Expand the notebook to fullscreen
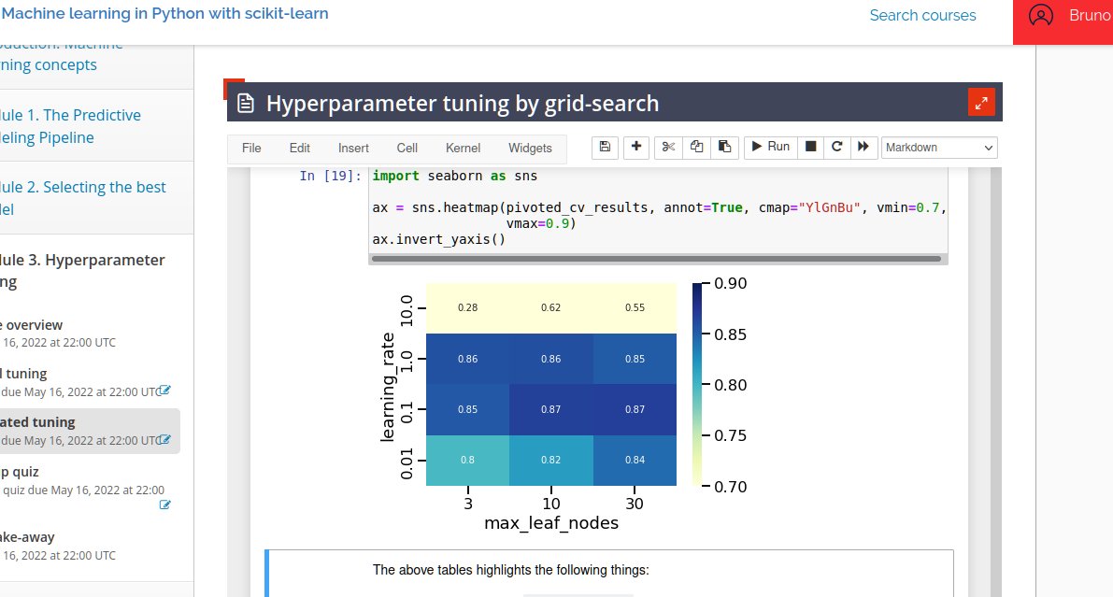This screenshot has height=597, width=1113. tap(981, 101)
